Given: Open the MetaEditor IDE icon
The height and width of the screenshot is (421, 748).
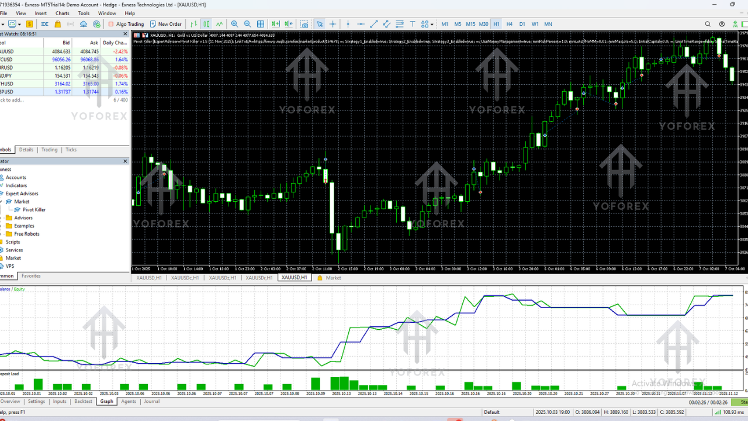Looking at the screenshot, I should coord(44,24).
